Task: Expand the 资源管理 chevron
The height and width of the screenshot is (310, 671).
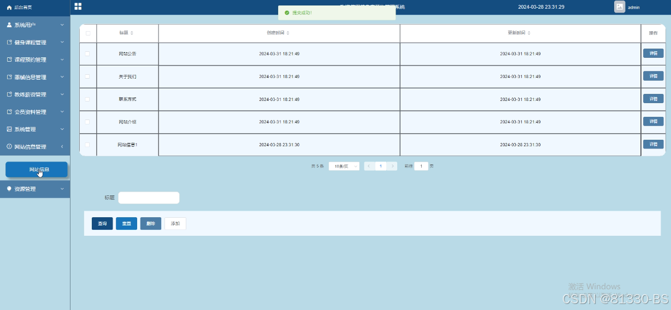Action: (x=62, y=189)
